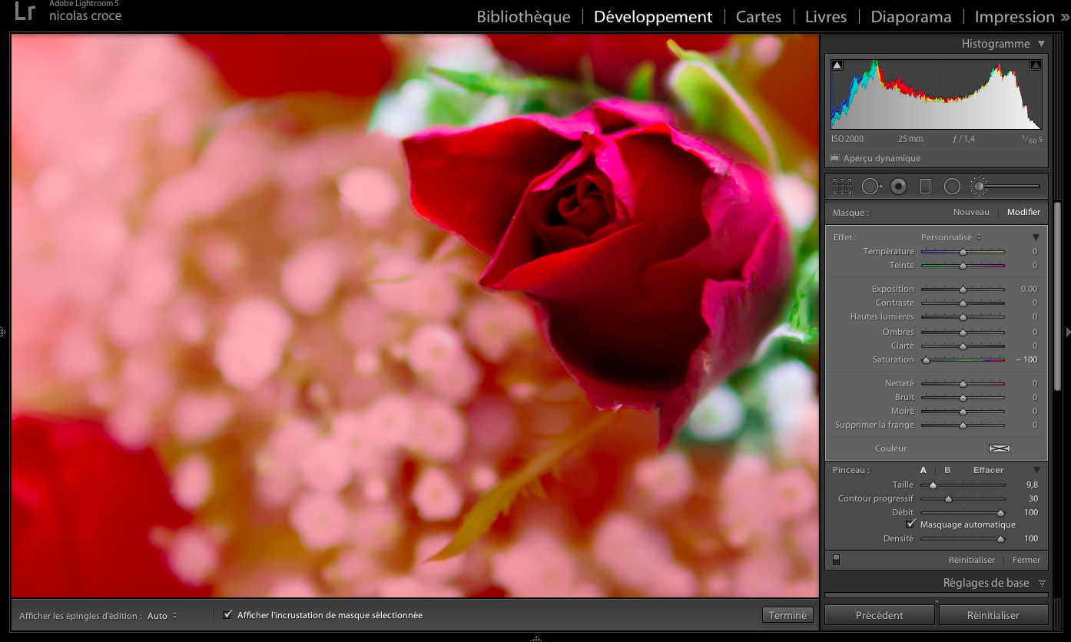Switch to the Bibliothèque module
The width and height of the screenshot is (1071, 642).
[x=523, y=17]
